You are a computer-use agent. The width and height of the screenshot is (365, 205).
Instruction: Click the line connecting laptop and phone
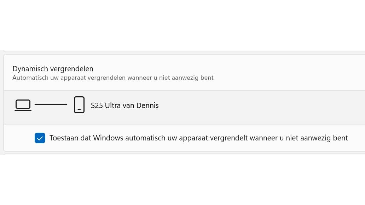(x=51, y=105)
